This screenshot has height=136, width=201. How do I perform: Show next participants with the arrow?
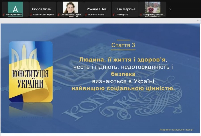[x=170, y=9]
